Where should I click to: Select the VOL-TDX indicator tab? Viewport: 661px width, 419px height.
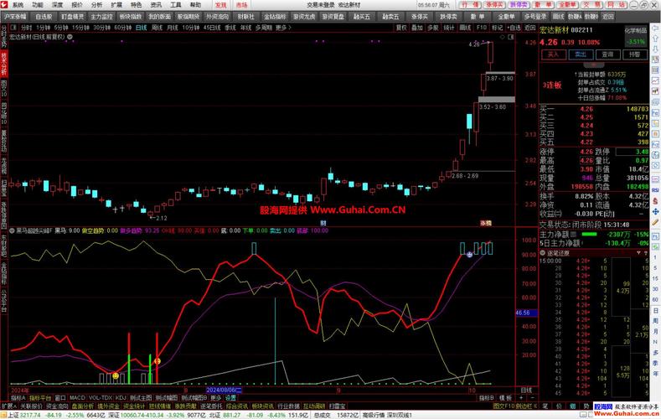(101, 398)
